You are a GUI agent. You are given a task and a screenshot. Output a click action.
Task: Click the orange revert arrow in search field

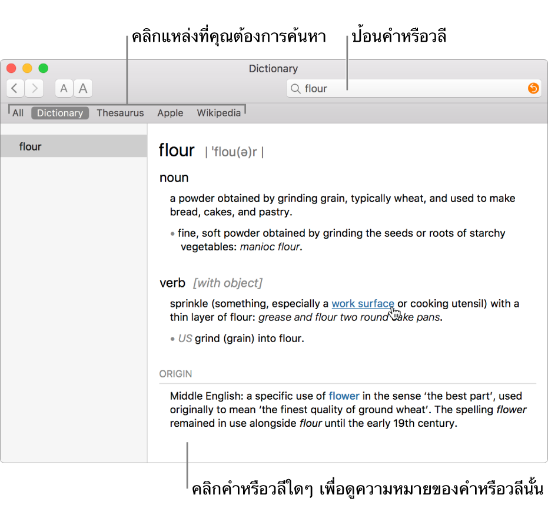[x=533, y=88]
